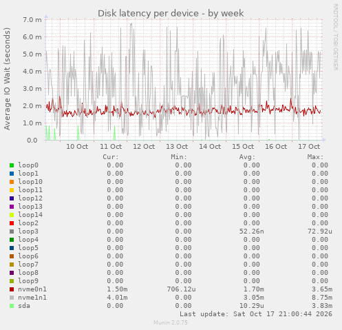Click the nvme1n1 gray legend swatch
The width and height of the screenshot is (342, 330).
[x=12, y=298]
